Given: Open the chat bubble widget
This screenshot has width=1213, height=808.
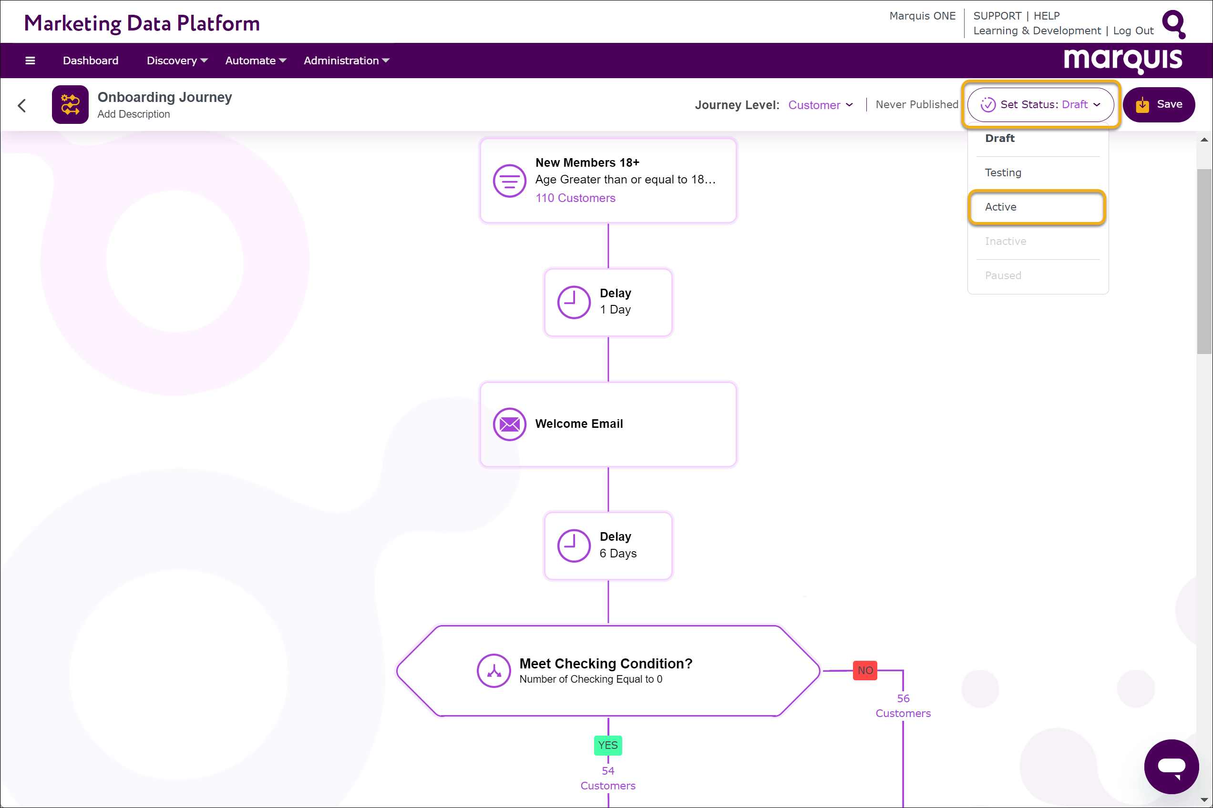Looking at the screenshot, I should [x=1171, y=766].
